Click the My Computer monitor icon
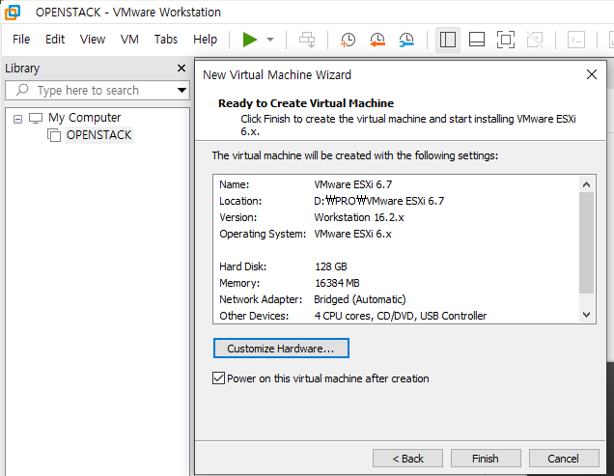 click(x=36, y=118)
